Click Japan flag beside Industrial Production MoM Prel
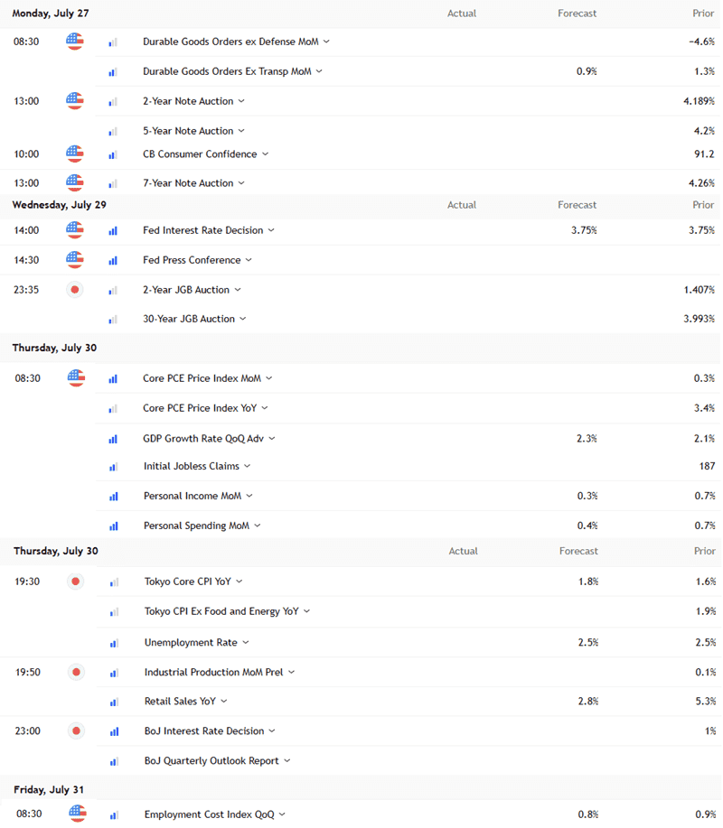The image size is (723, 828). pyautogui.click(x=76, y=672)
